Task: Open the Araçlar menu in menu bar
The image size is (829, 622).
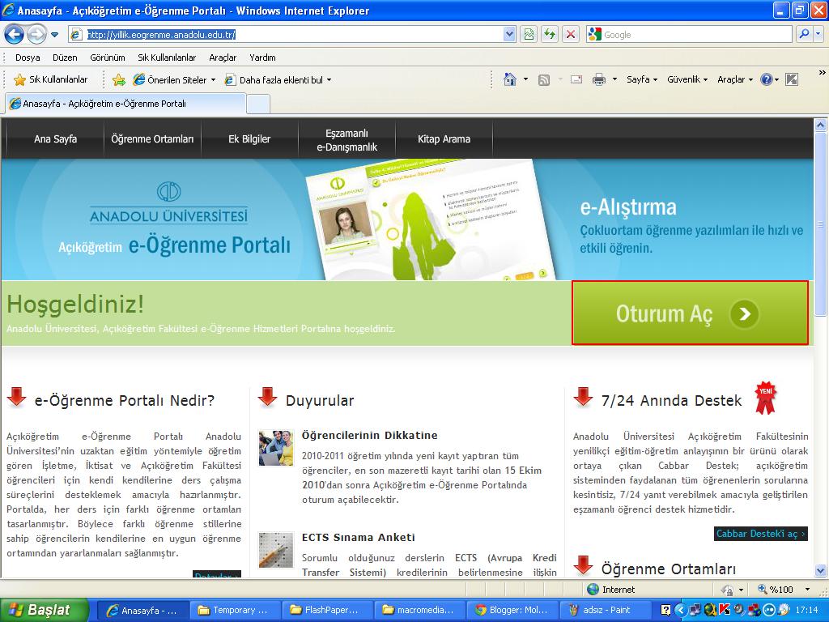Action: point(223,58)
